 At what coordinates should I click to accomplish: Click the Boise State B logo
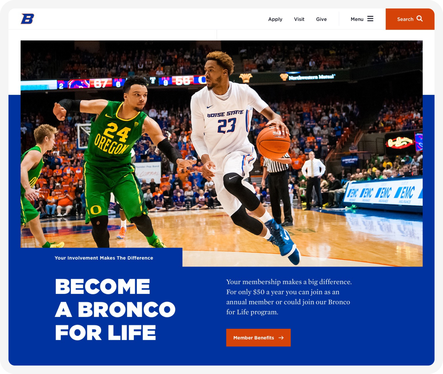click(x=28, y=19)
